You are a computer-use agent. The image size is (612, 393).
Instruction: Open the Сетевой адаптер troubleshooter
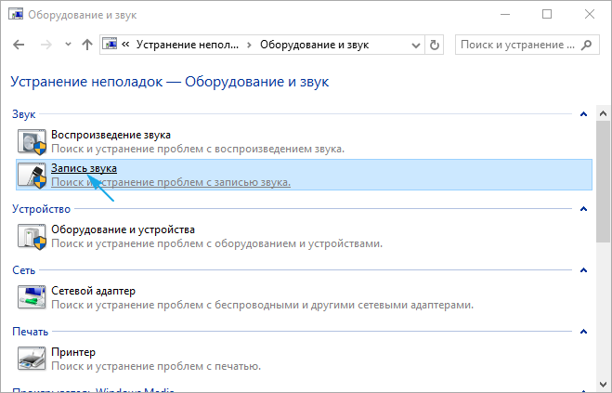93,291
